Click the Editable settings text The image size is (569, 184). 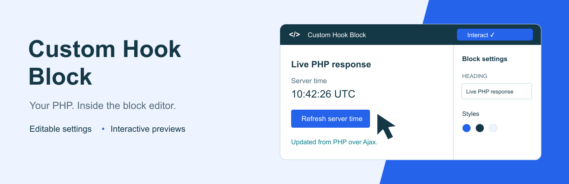click(x=60, y=129)
